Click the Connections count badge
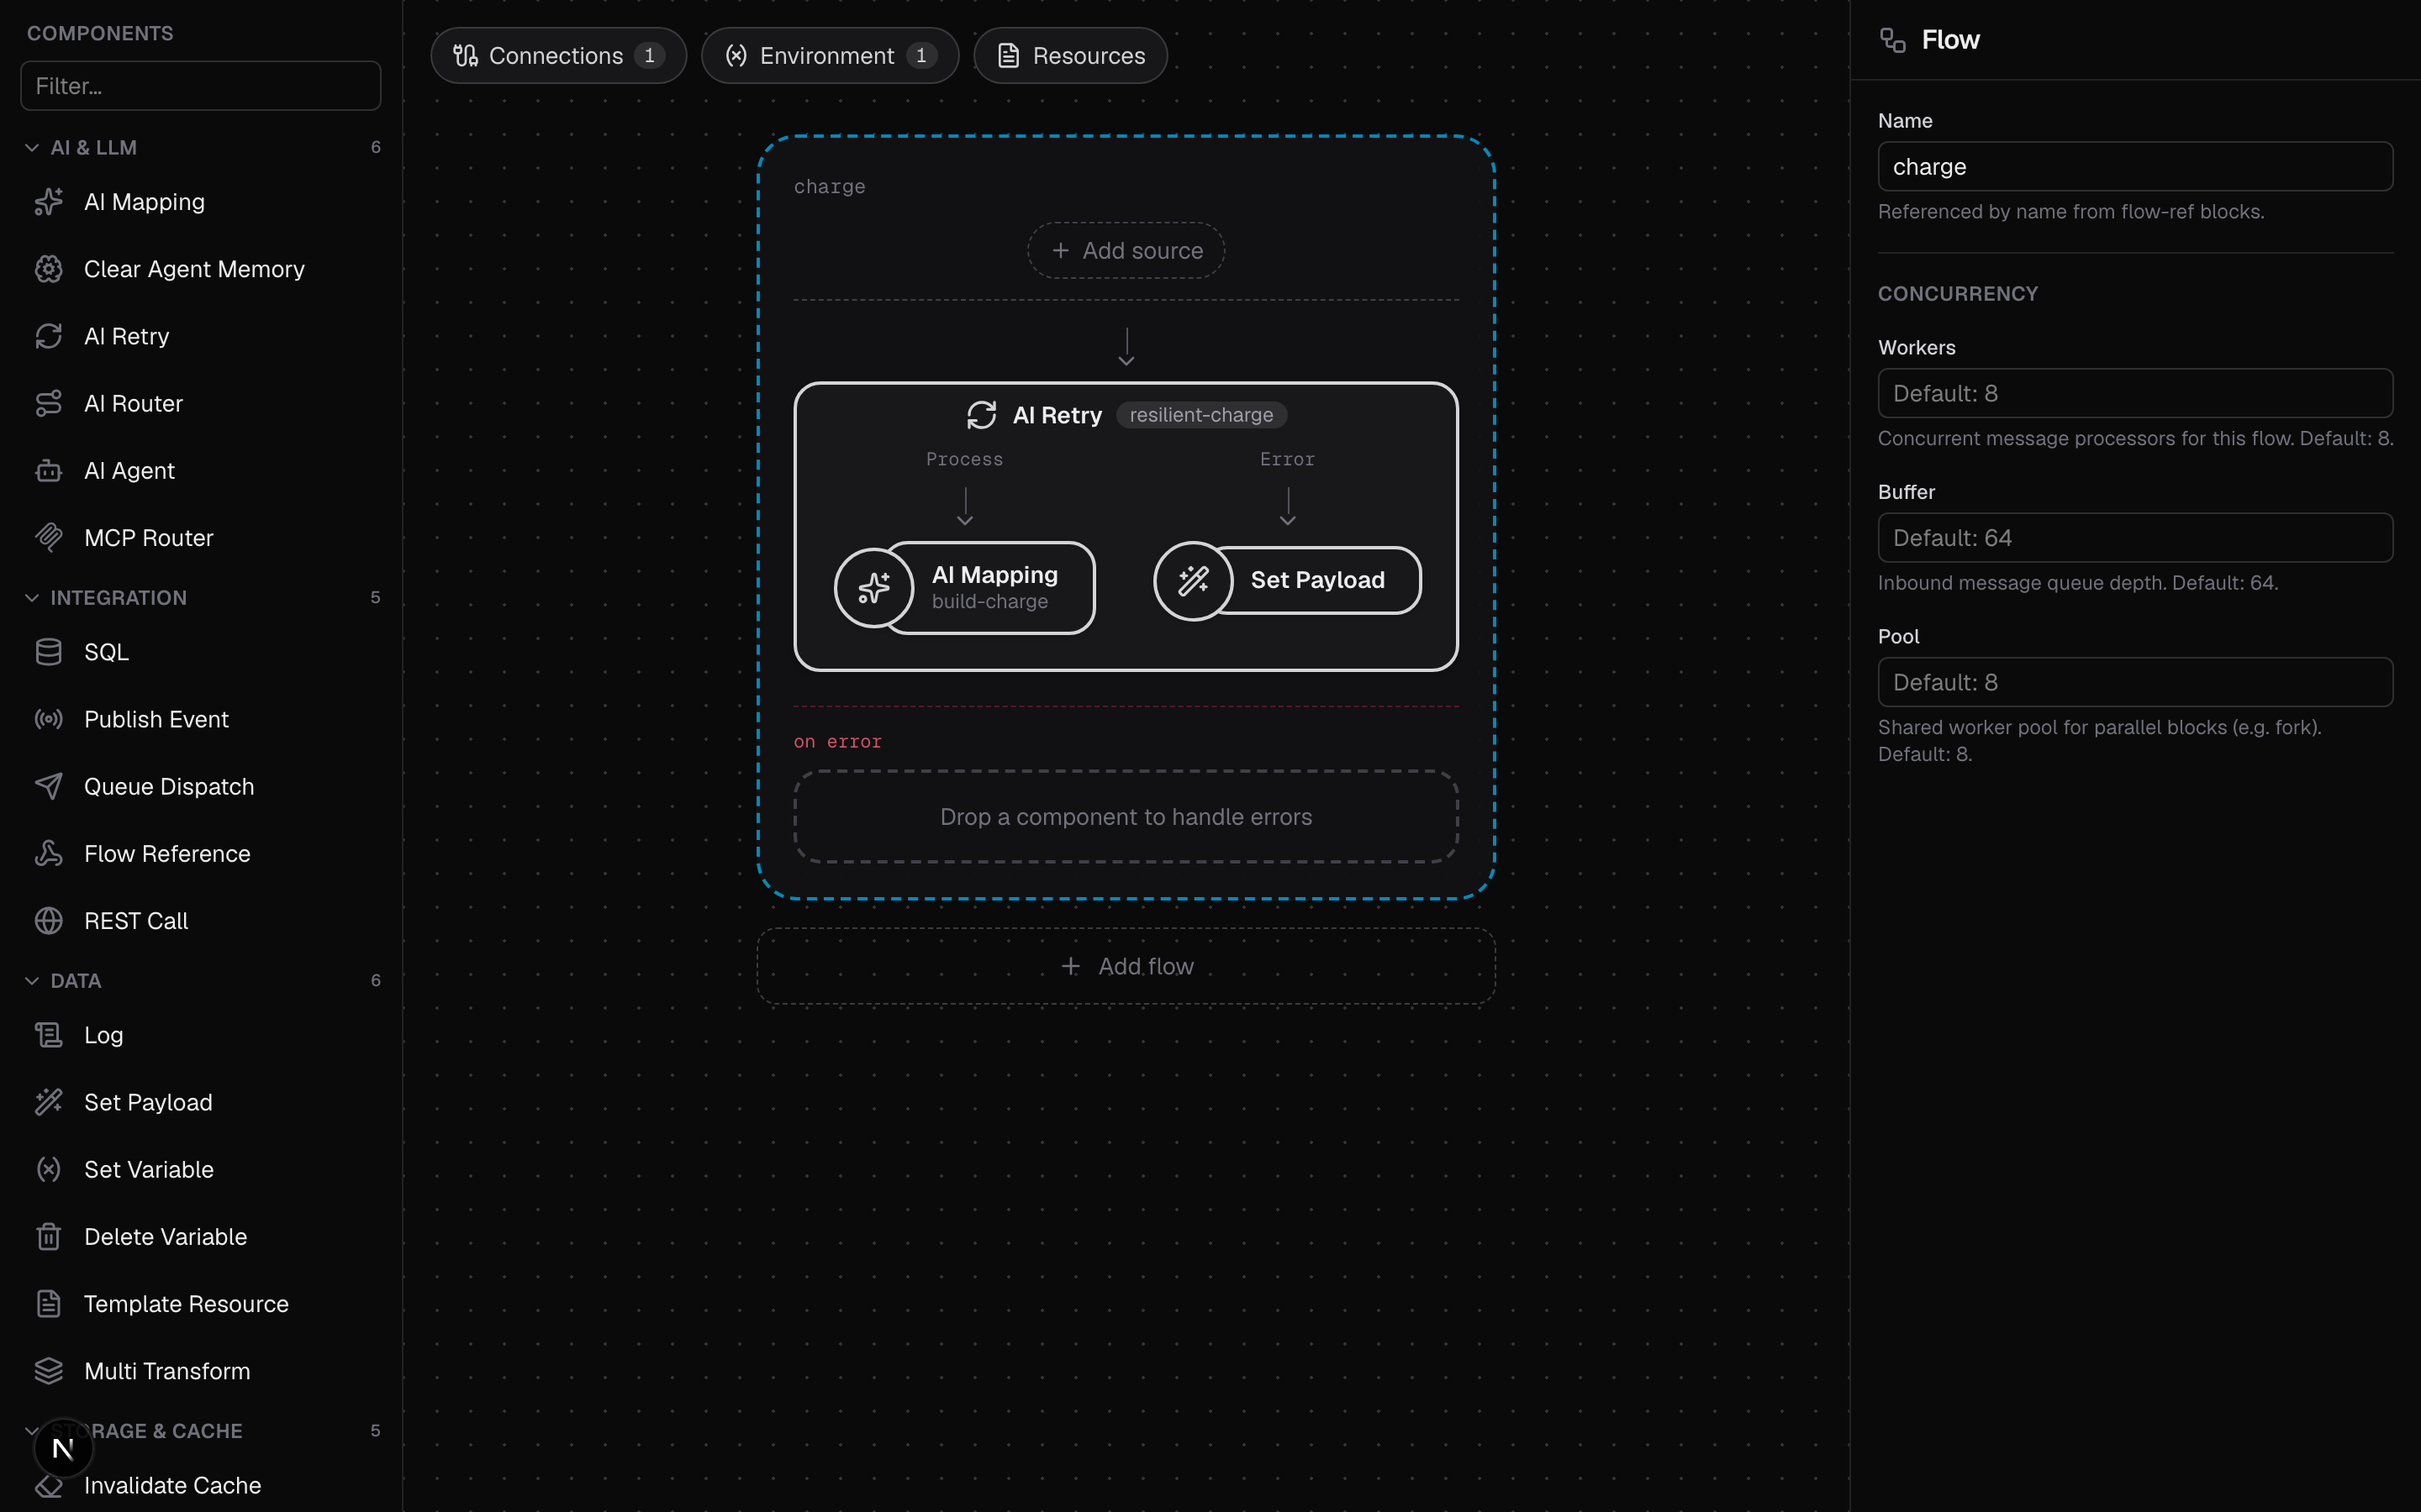Screen dimensions: 2421x1512 [x=649, y=56]
